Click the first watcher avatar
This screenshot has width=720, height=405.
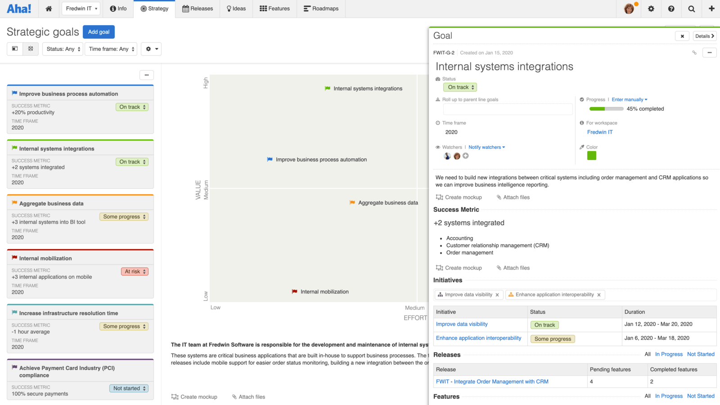click(447, 156)
